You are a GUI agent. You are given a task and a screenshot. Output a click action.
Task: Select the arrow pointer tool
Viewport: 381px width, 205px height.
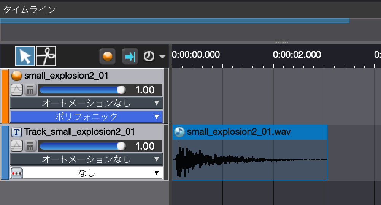point(25,56)
